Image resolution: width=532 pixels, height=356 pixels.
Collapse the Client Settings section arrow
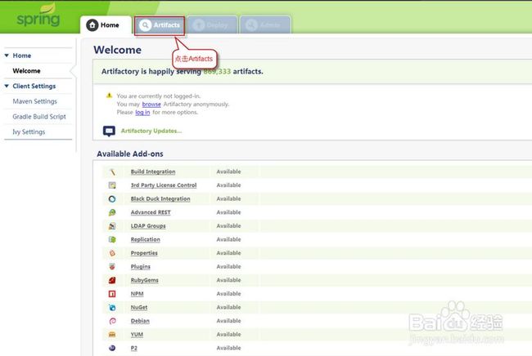tap(7, 86)
